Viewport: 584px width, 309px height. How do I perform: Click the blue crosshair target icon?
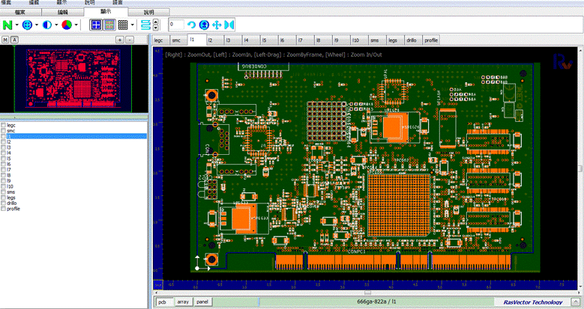pyautogui.click(x=28, y=25)
